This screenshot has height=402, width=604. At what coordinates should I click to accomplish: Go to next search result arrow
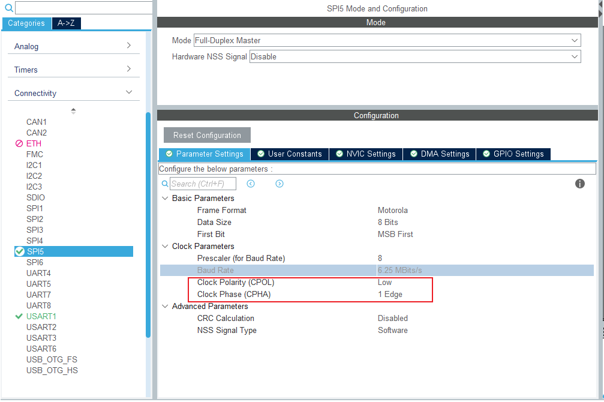pyautogui.click(x=280, y=184)
